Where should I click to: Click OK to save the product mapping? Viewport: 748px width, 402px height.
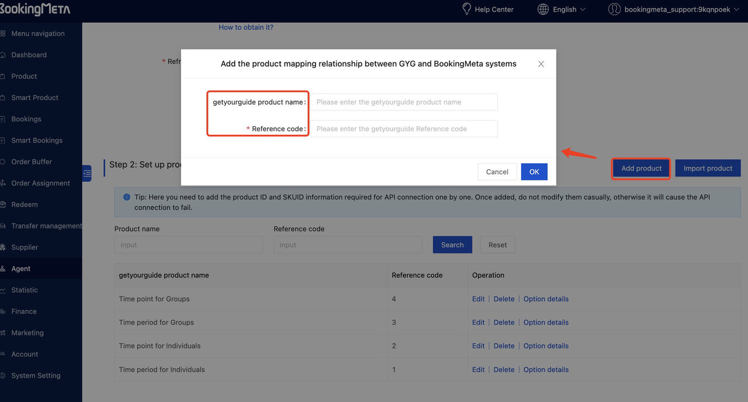tap(534, 172)
